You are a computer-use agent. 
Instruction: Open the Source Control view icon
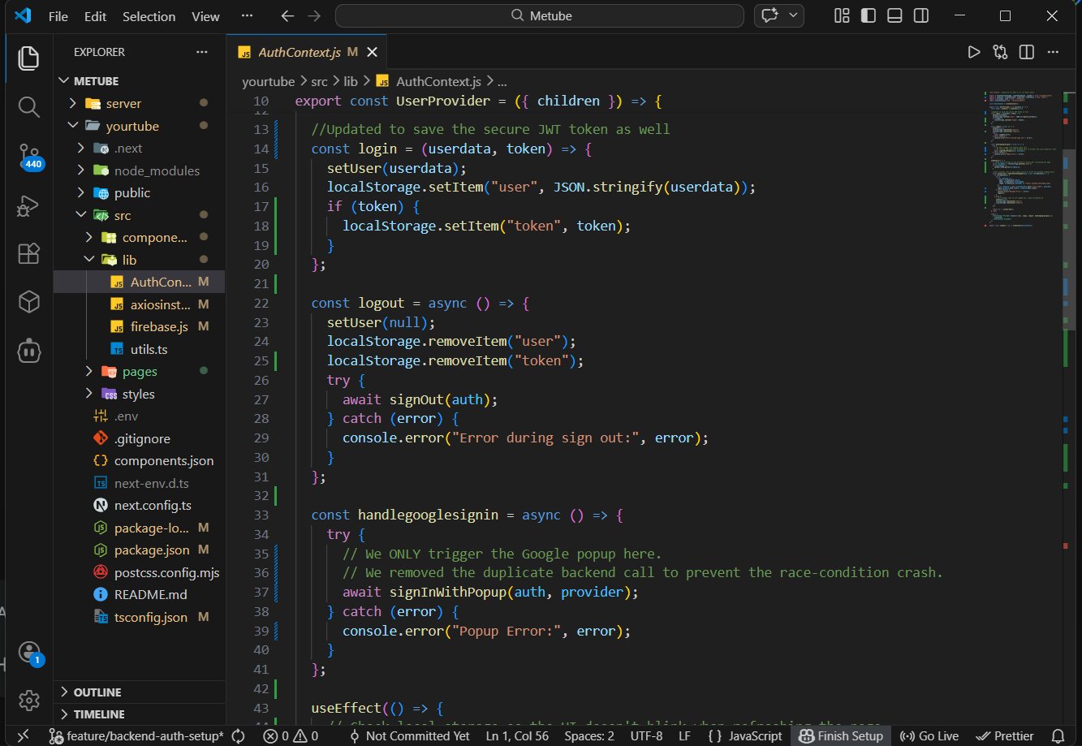[x=29, y=156]
